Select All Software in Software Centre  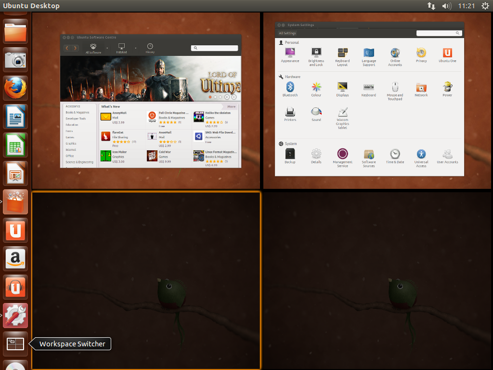93,49
